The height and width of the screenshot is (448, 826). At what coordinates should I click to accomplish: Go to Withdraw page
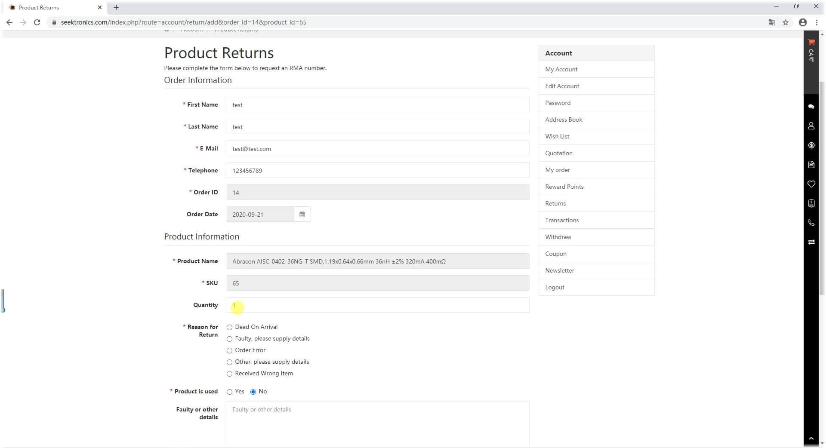point(596,237)
